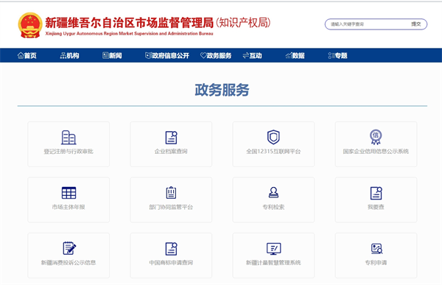
Task: Open 机构 navigation menu item
Action: point(69,55)
